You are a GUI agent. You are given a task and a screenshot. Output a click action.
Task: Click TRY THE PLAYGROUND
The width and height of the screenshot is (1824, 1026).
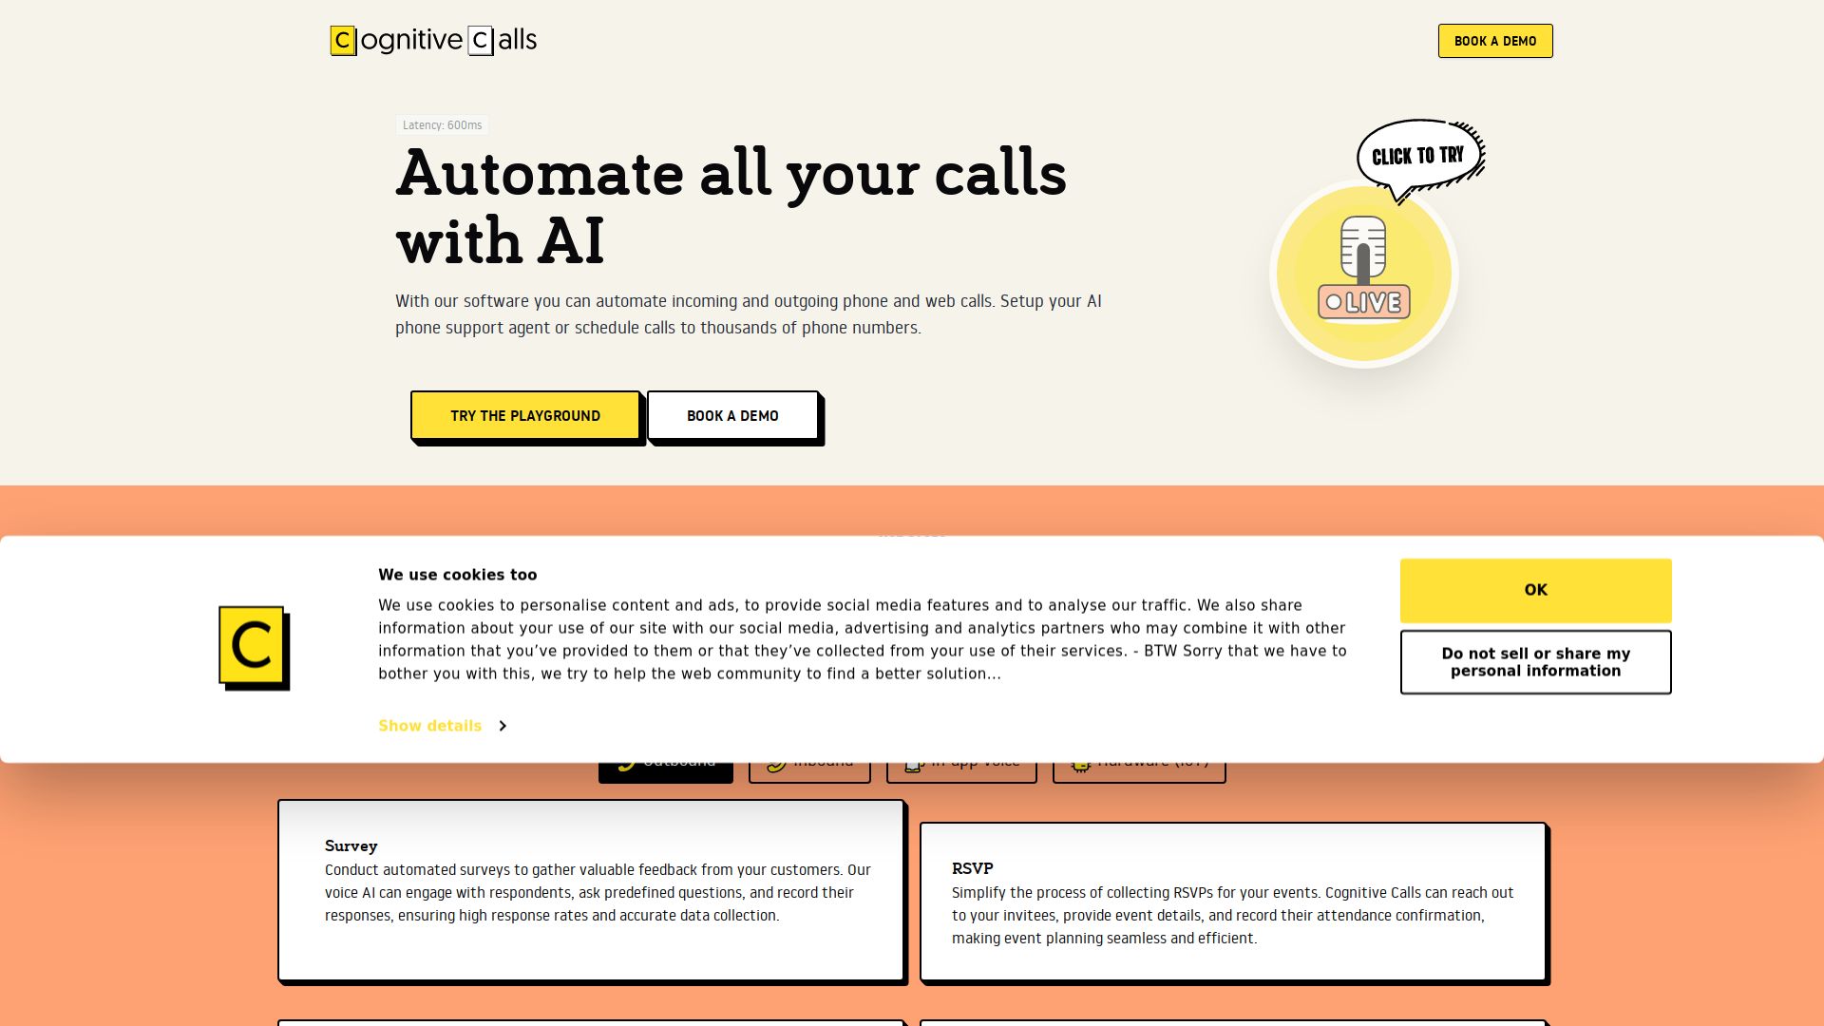point(525,415)
